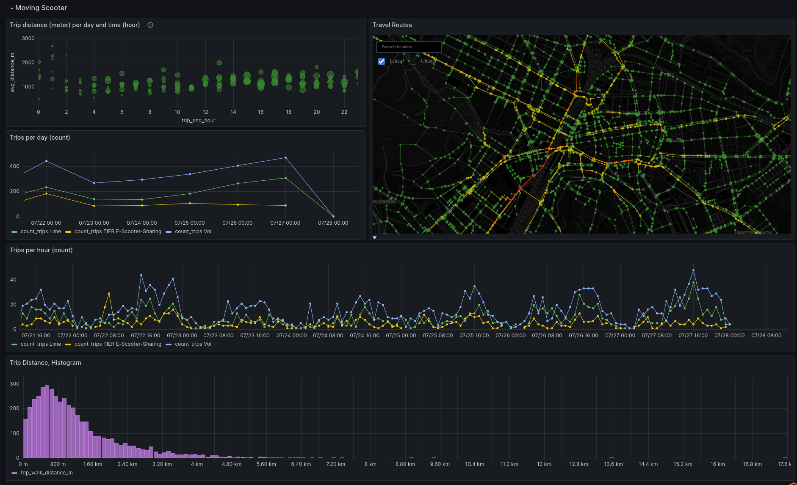The width and height of the screenshot is (797, 485).
Task: Click the 07/28 00:00 label on Trips per day axis
Action: [333, 223]
